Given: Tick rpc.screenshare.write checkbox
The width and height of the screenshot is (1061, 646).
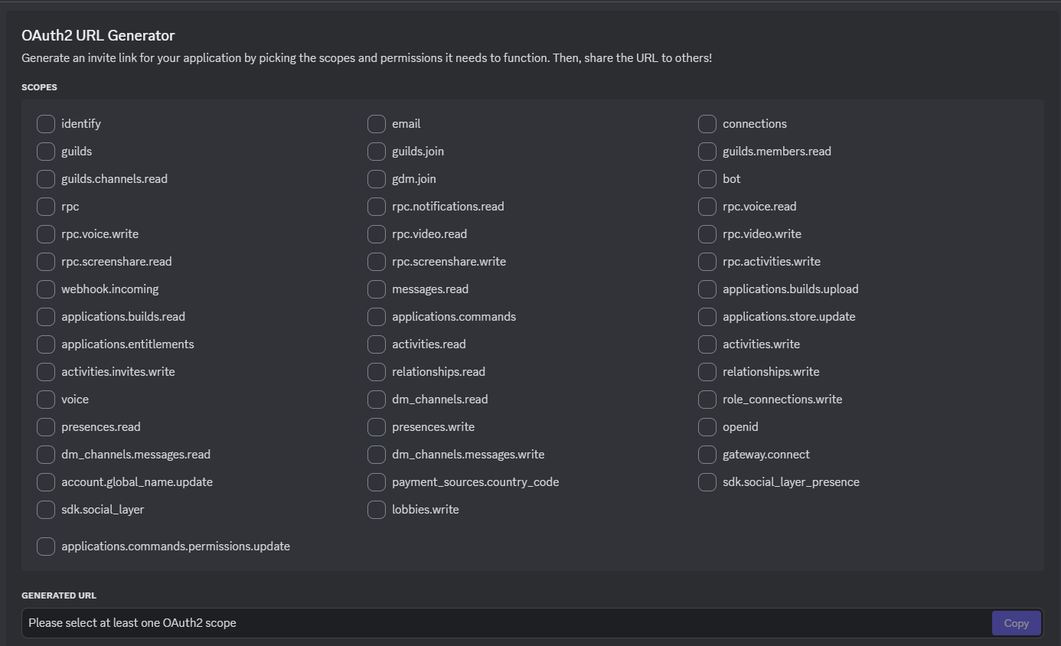Looking at the screenshot, I should (377, 262).
